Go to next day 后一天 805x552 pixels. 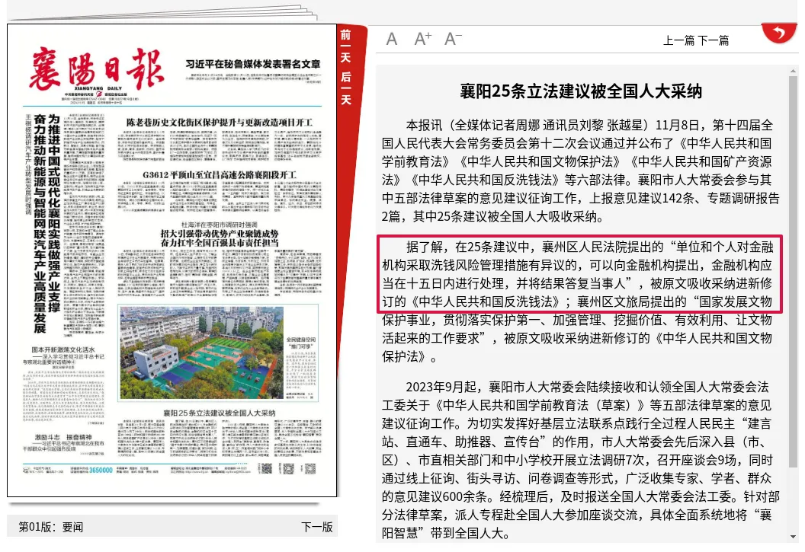(346, 88)
